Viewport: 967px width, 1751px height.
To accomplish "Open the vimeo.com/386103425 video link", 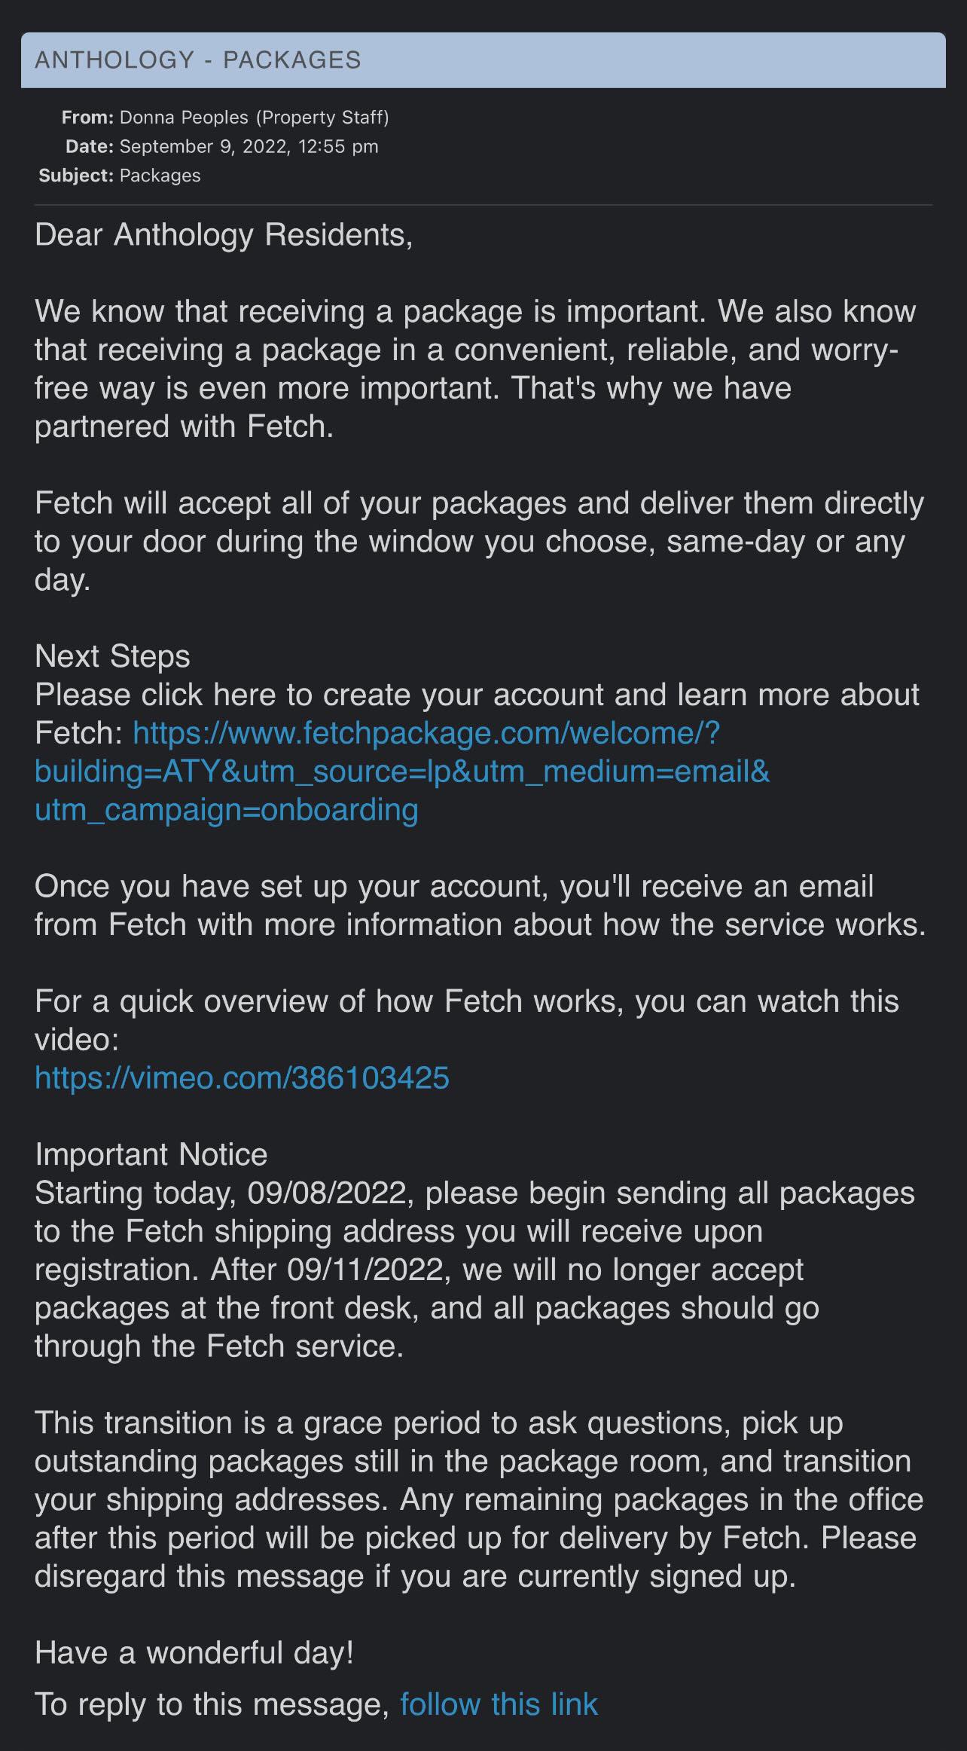I will [242, 1077].
